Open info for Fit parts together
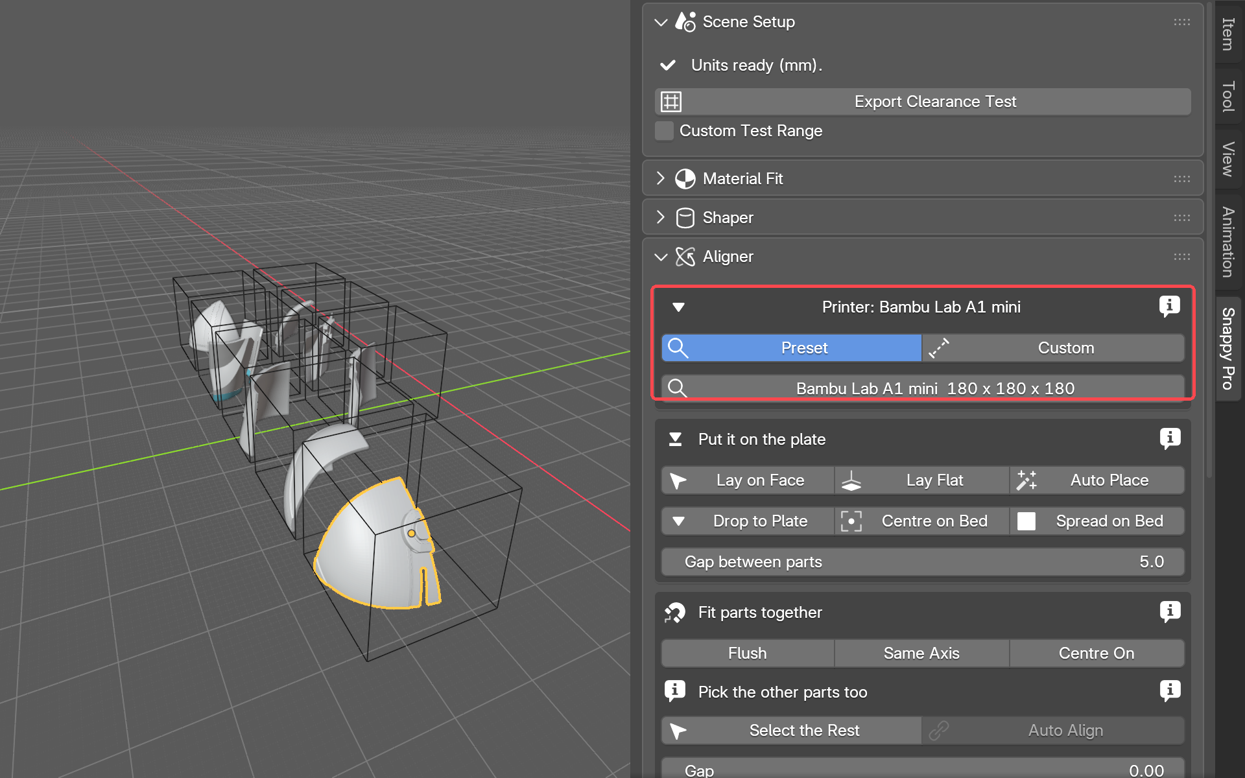 1170,611
